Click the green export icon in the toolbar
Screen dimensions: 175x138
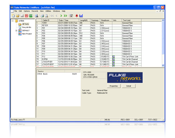tap(31, 16)
